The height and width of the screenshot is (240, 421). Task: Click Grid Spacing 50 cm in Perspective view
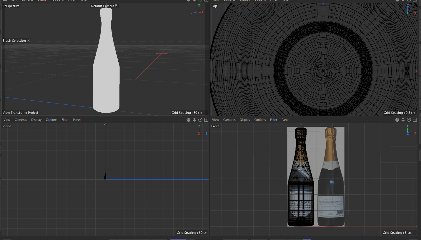tap(187, 113)
